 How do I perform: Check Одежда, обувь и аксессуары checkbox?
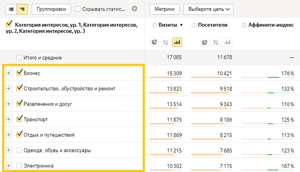coord(19,150)
